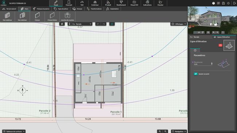Click the redo arrow above the plan

pyautogui.click(x=104, y=24)
